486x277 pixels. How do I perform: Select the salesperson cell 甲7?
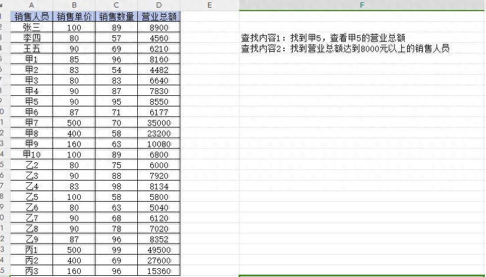click(32, 122)
